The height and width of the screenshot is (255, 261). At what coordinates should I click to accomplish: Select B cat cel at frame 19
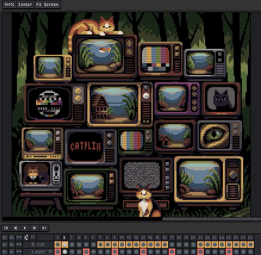[x=186, y=245]
